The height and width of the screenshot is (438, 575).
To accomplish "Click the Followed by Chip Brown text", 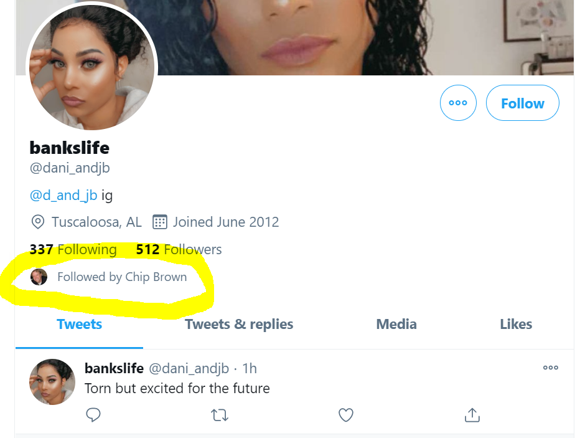I will [122, 277].
